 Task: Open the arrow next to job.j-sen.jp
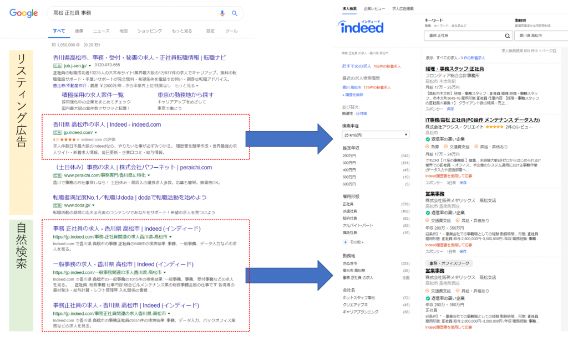[x=90, y=66]
